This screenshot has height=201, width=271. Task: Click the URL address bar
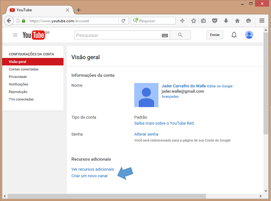pos(70,21)
